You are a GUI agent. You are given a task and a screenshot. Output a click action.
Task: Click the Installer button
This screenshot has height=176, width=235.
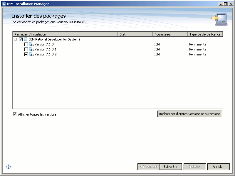(194, 167)
